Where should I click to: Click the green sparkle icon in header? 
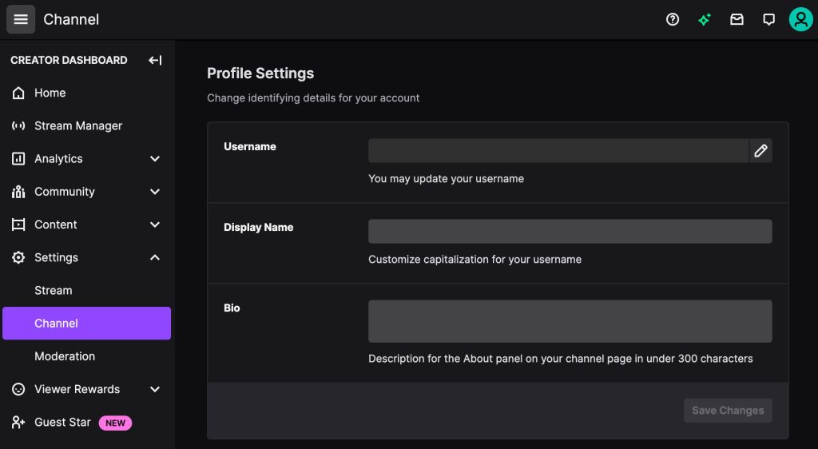click(705, 19)
